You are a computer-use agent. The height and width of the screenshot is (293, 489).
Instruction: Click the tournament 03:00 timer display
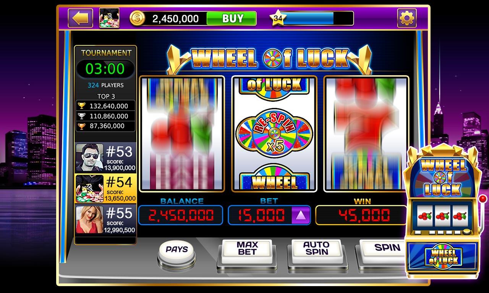[105, 69]
